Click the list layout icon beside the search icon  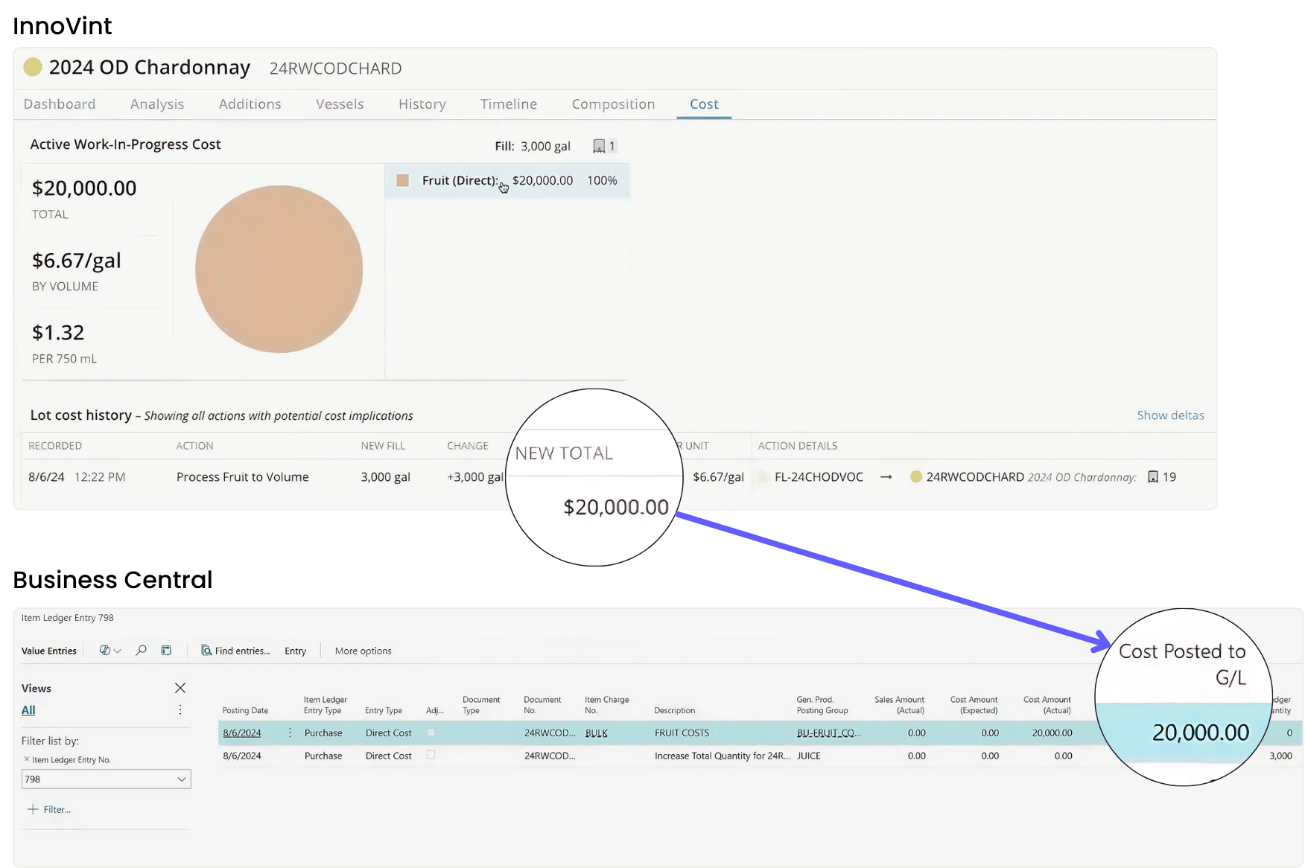coord(166,651)
